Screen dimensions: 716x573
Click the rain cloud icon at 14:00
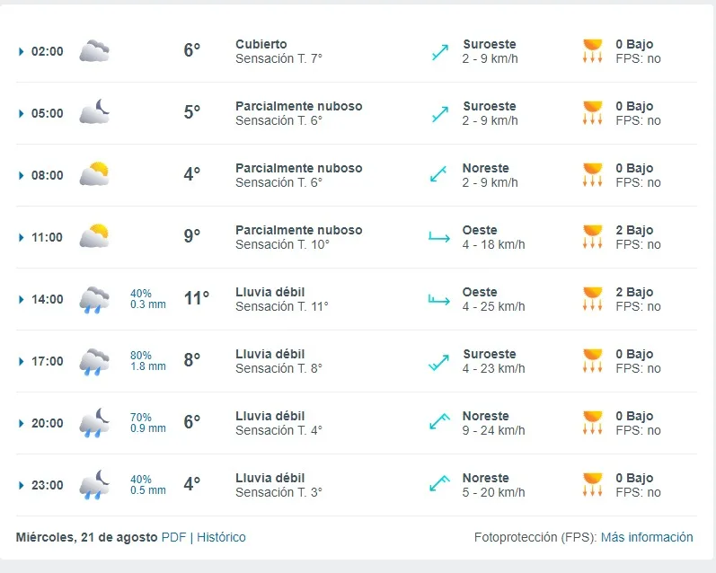[x=94, y=299]
